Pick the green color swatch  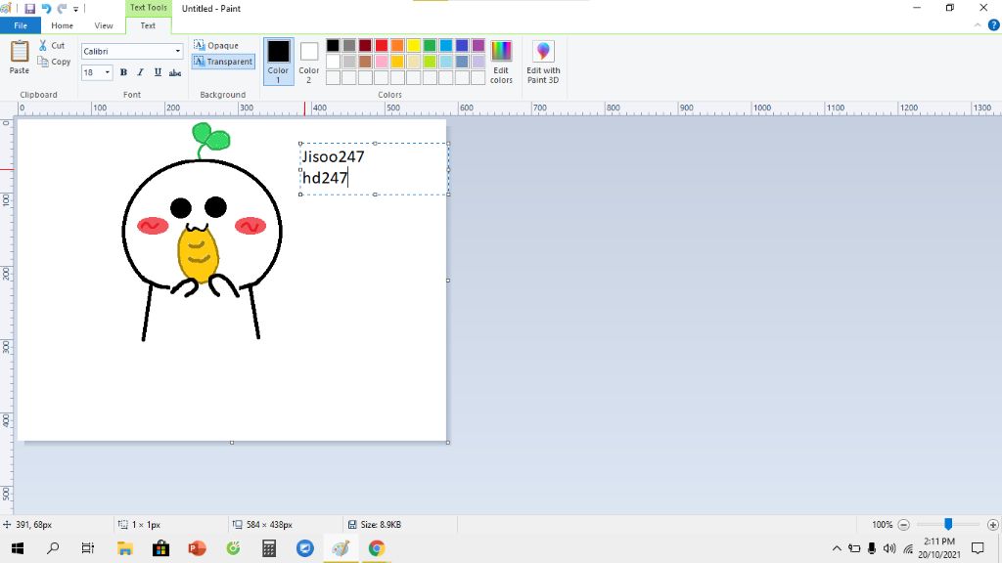(430, 45)
